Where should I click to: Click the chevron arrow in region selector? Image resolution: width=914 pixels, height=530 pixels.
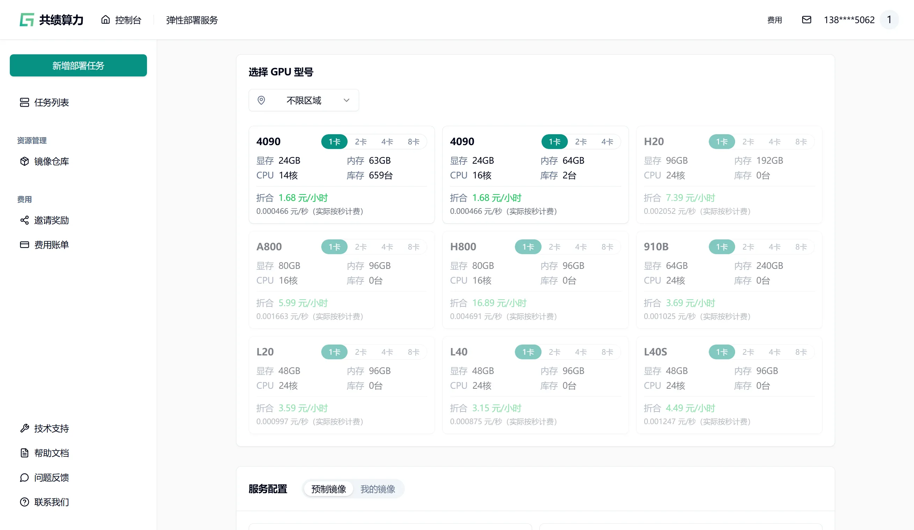point(347,100)
